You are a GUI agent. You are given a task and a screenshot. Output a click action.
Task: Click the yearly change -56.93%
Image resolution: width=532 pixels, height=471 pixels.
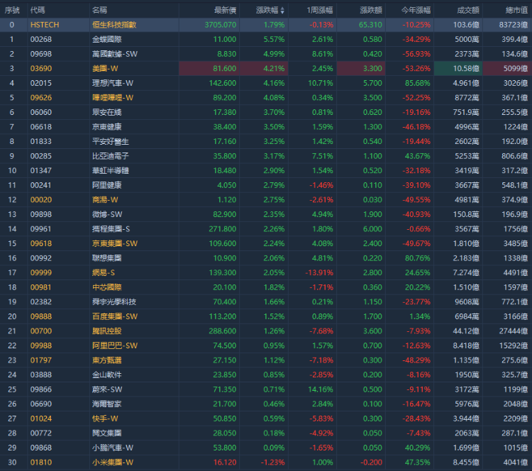[x=416, y=54]
